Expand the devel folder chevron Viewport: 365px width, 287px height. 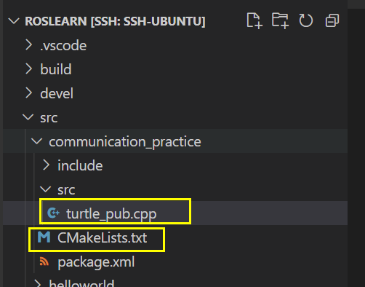pos(29,93)
